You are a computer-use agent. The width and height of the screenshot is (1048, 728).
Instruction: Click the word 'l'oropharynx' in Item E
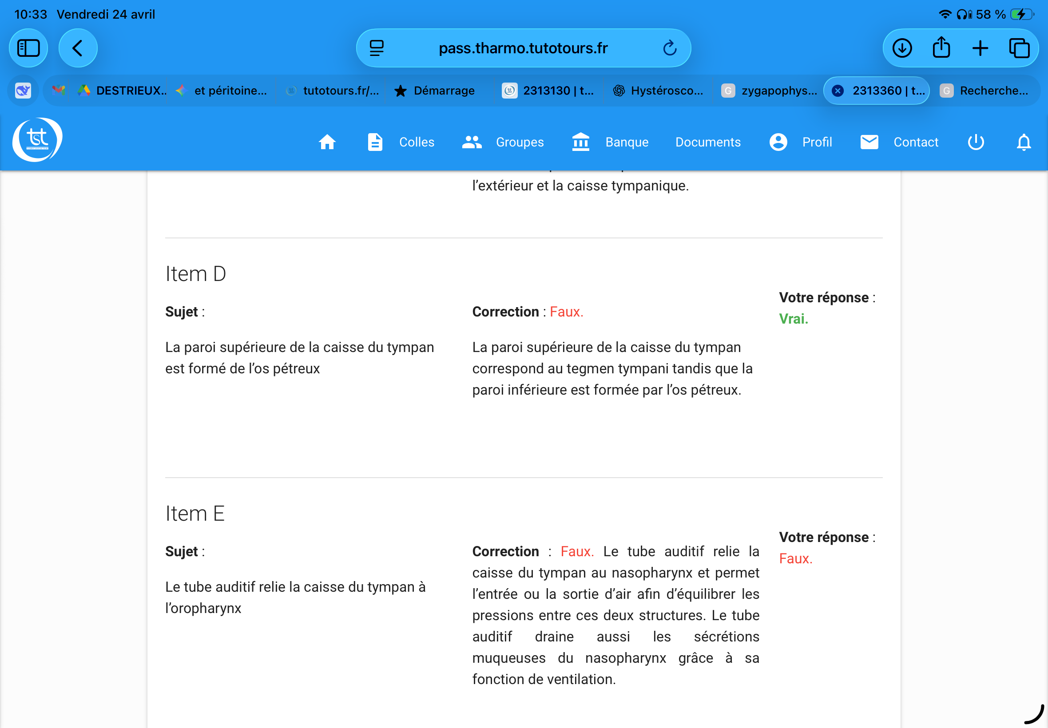click(x=203, y=609)
